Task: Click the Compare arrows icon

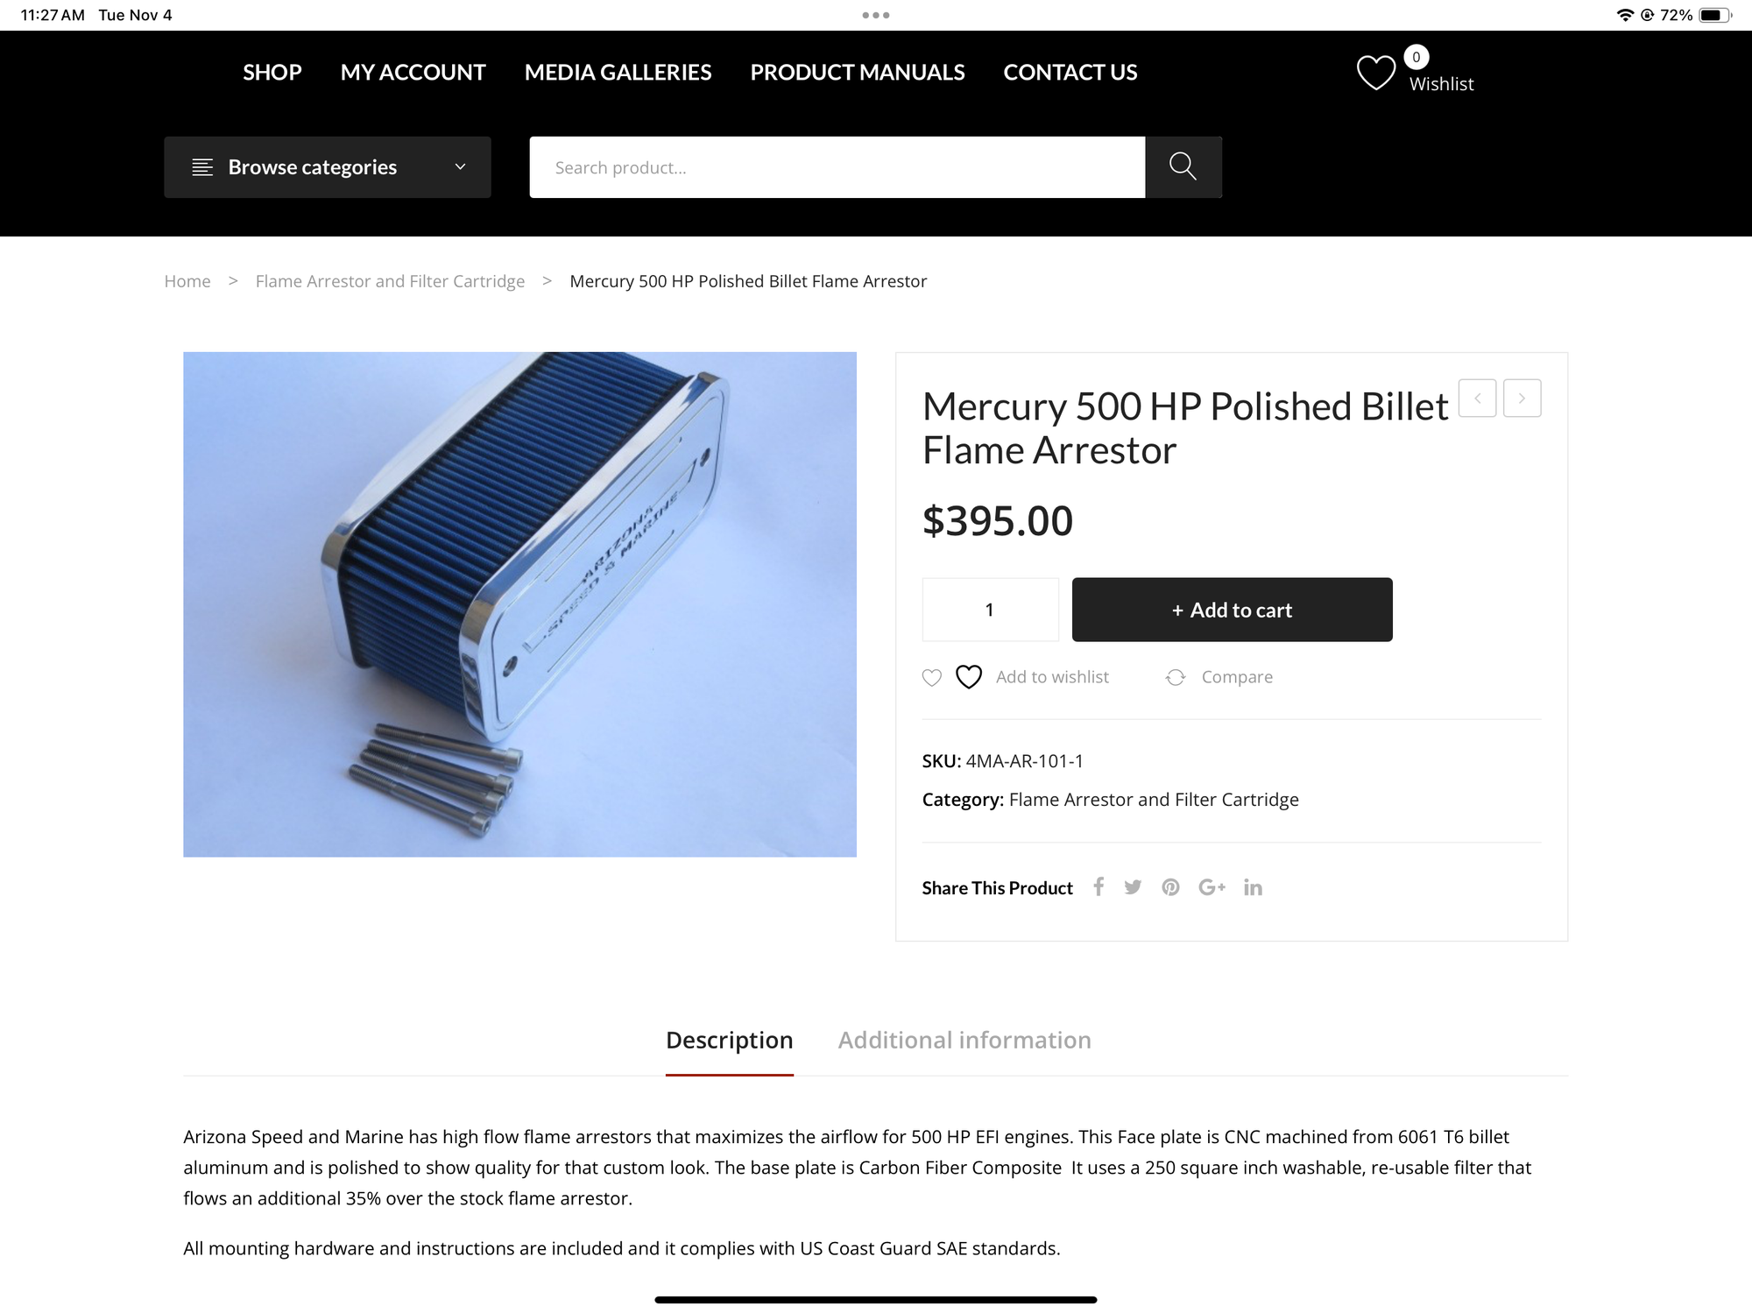Action: [x=1176, y=677]
